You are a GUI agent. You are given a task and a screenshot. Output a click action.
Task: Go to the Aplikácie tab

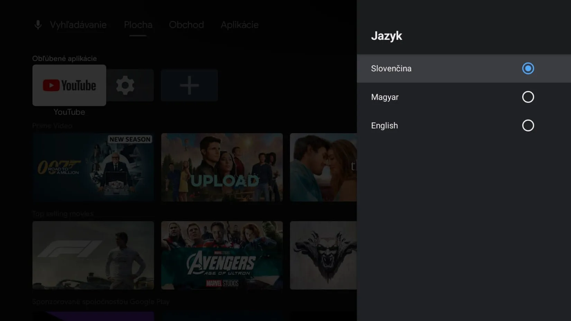[239, 25]
